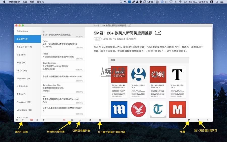Open the SM君 20+ 款英文新闻类应用推荐 list entry

coord(63,33)
